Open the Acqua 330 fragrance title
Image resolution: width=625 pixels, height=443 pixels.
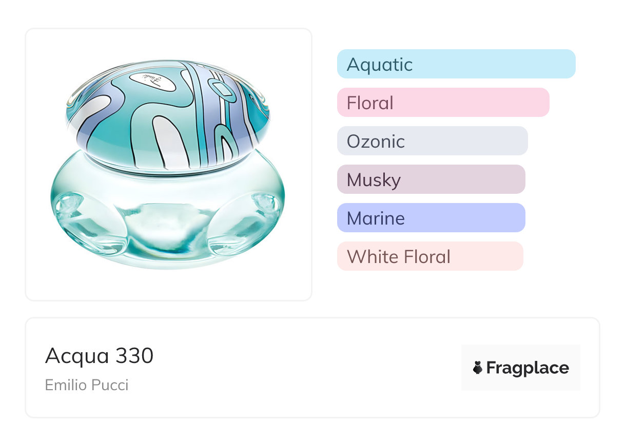pyautogui.click(x=99, y=355)
